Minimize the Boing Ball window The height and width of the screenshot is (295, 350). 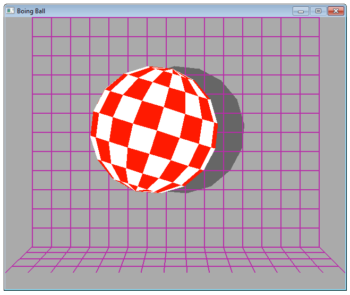click(301, 11)
